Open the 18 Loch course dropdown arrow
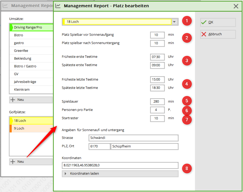 click(175, 22)
